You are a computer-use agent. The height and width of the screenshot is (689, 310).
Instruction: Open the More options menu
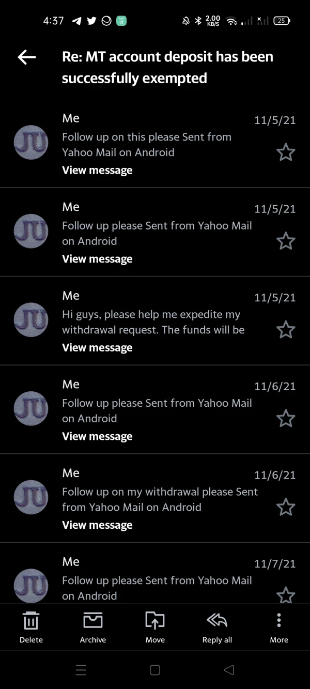coord(279,621)
